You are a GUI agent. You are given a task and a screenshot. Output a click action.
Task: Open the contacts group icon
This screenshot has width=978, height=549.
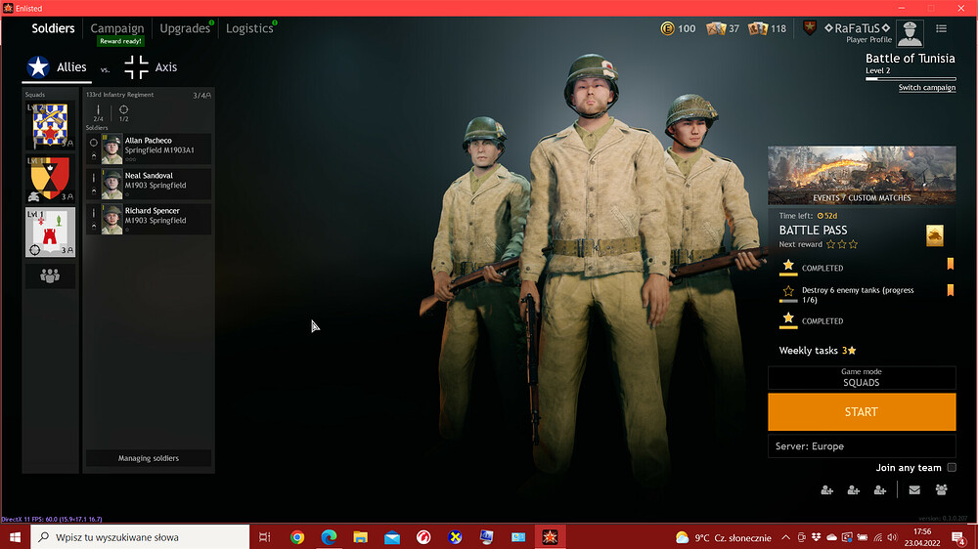click(x=941, y=490)
